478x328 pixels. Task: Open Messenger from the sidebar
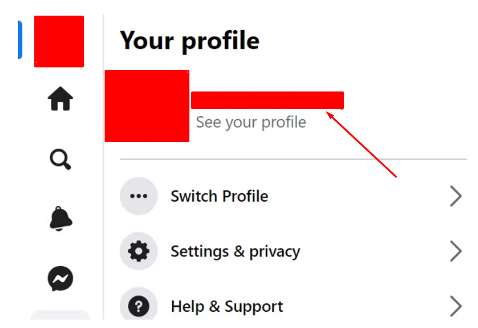point(60,279)
